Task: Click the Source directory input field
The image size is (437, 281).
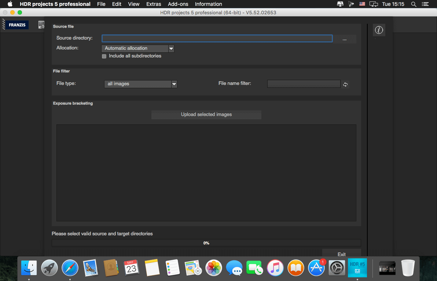Action: click(217, 38)
